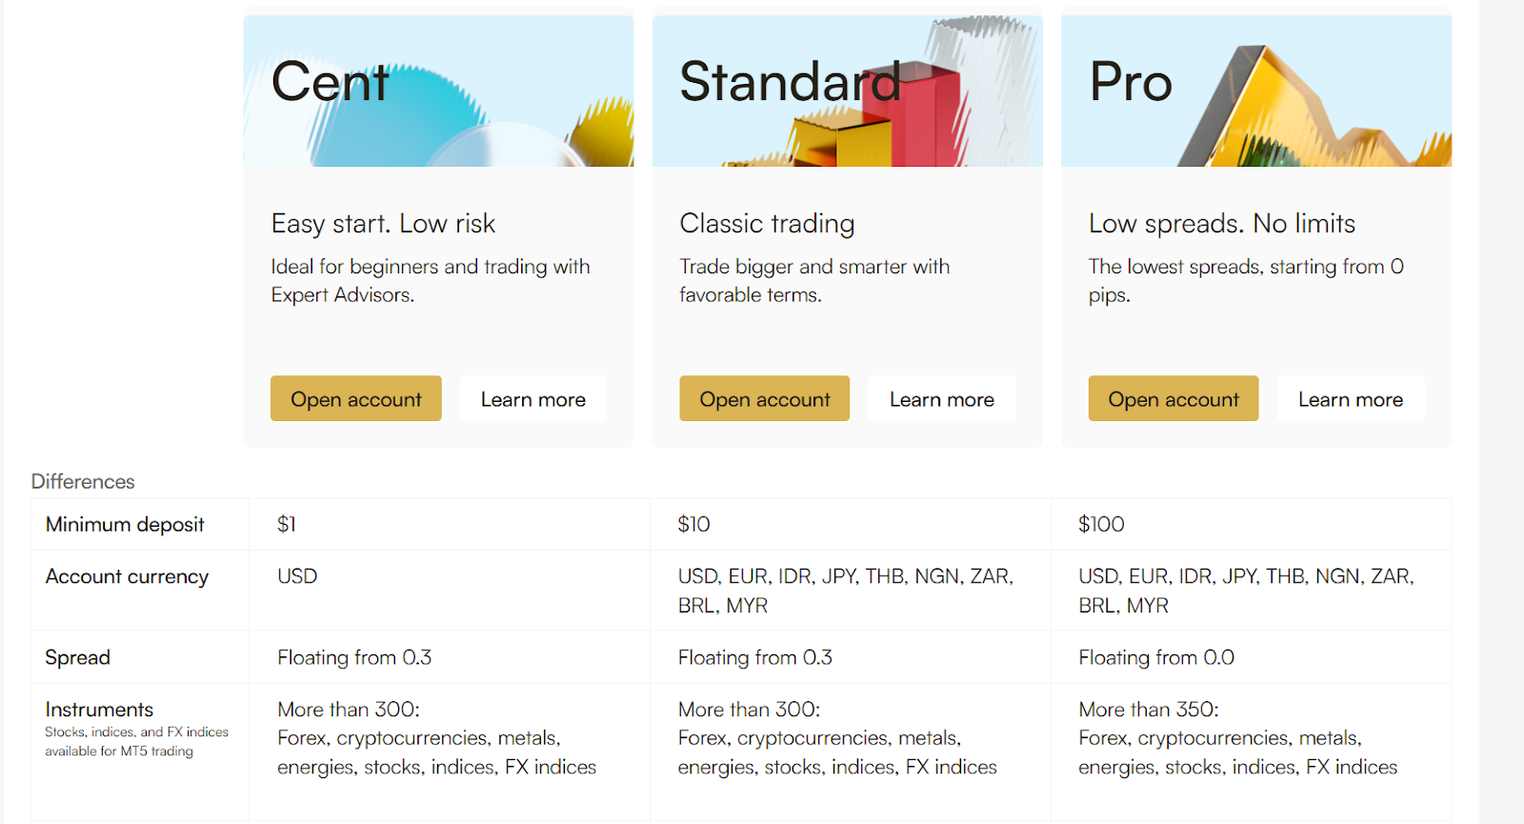Learn more about the Pro account
Image resolution: width=1524 pixels, height=824 pixels.
pos(1351,398)
